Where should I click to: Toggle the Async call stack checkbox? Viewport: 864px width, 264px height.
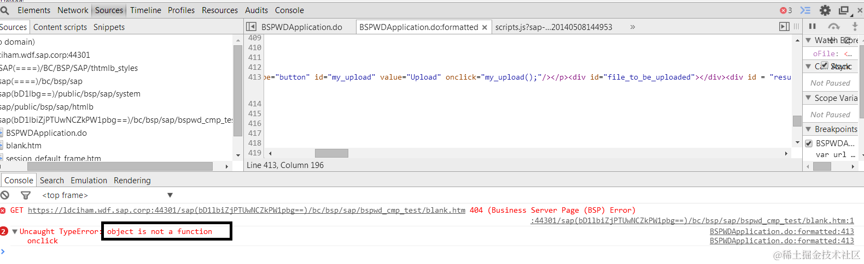click(x=824, y=65)
